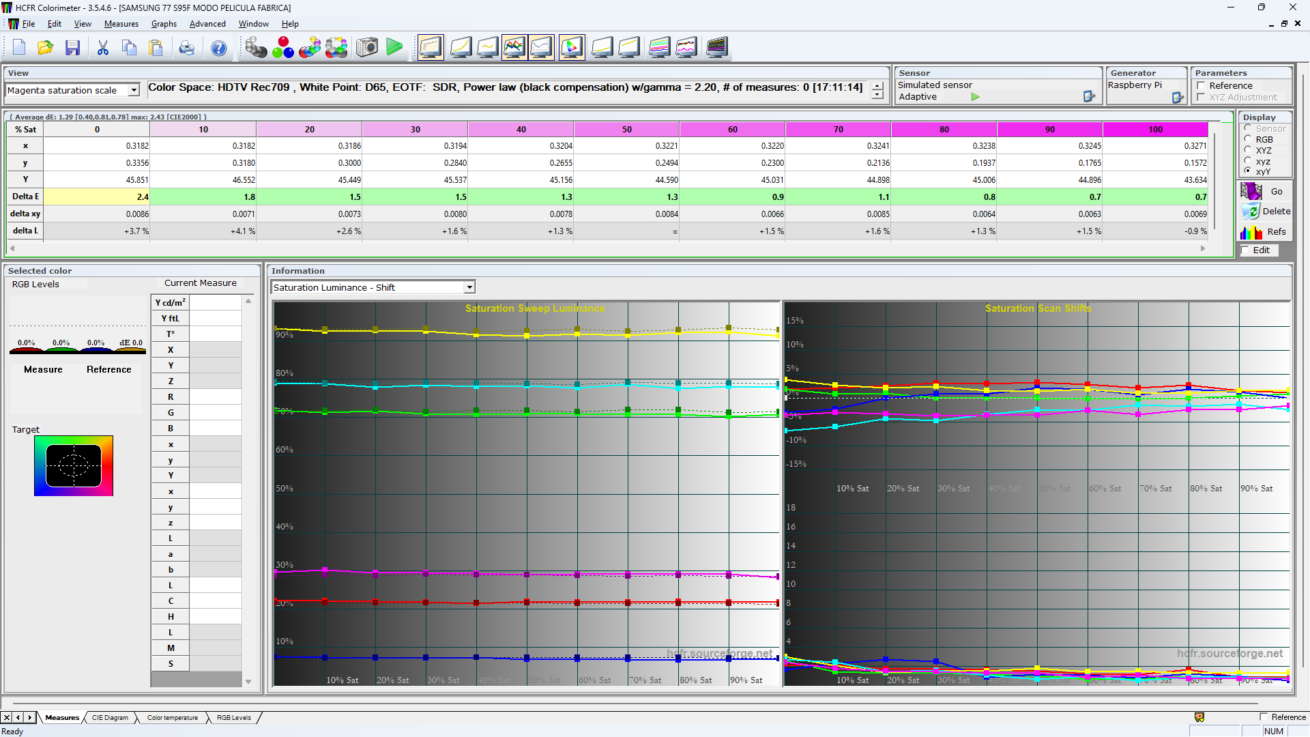Screen dimensions: 1310x737
Task: Click the gray scale measure icon
Action: pyautogui.click(x=256, y=47)
